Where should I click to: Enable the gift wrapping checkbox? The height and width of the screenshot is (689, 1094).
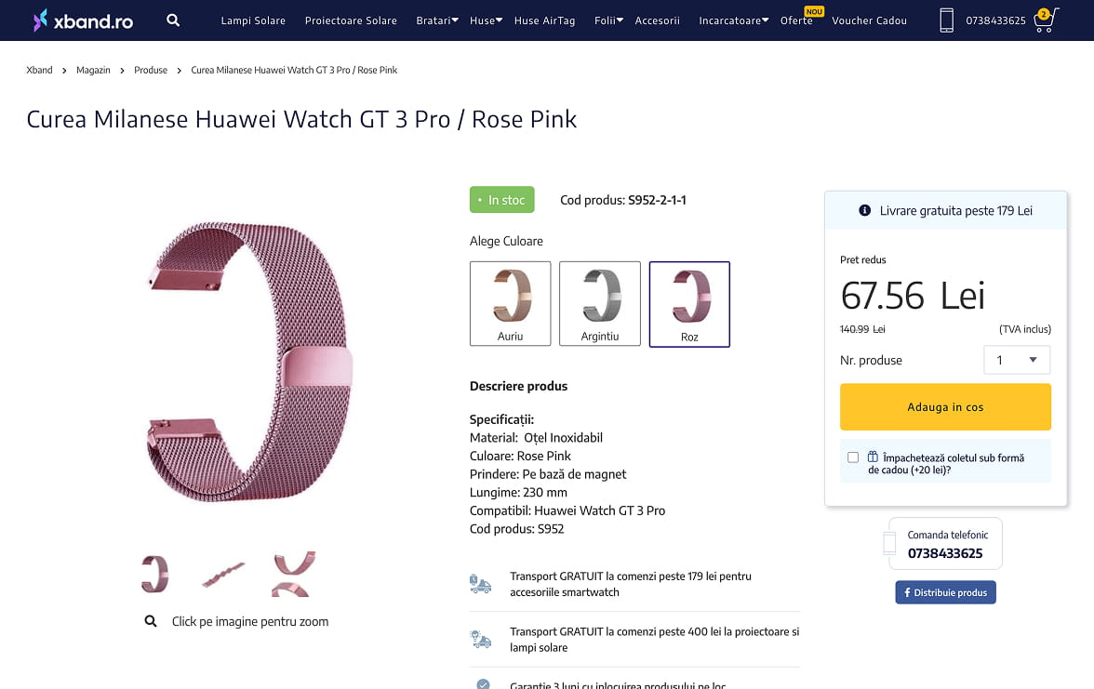(x=853, y=457)
